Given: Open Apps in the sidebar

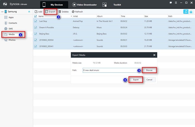Looking at the screenshot, I should (x=11, y=18).
